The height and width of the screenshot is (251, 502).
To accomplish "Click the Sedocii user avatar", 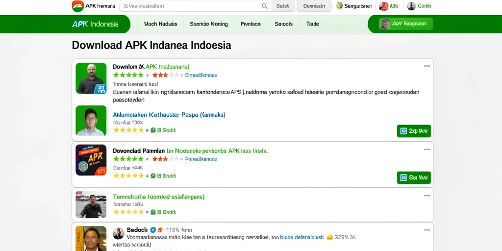I will 119,233.
